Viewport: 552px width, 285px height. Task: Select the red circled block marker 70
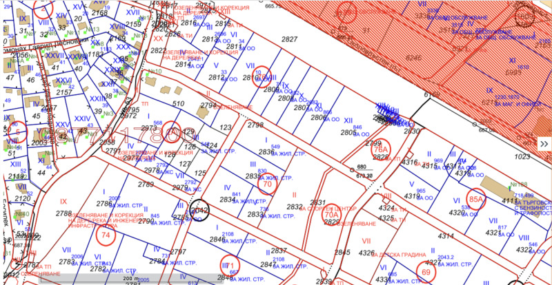(x=268, y=184)
